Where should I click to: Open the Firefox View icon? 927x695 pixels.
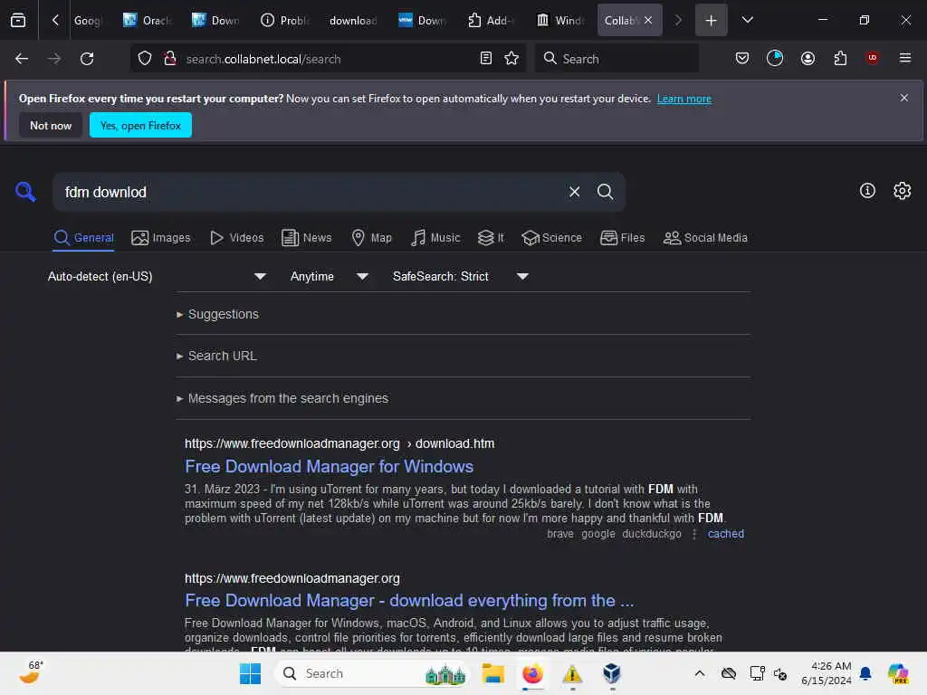pos(18,20)
